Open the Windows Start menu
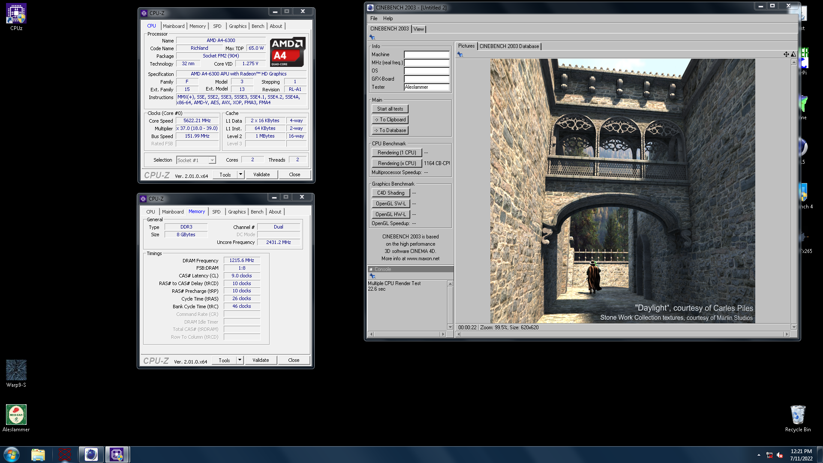This screenshot has height=463, width=823. coord(12,454)
